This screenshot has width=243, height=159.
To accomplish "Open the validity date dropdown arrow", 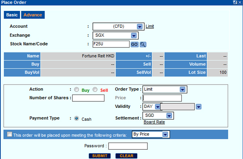I will click(x=199, y=107).
